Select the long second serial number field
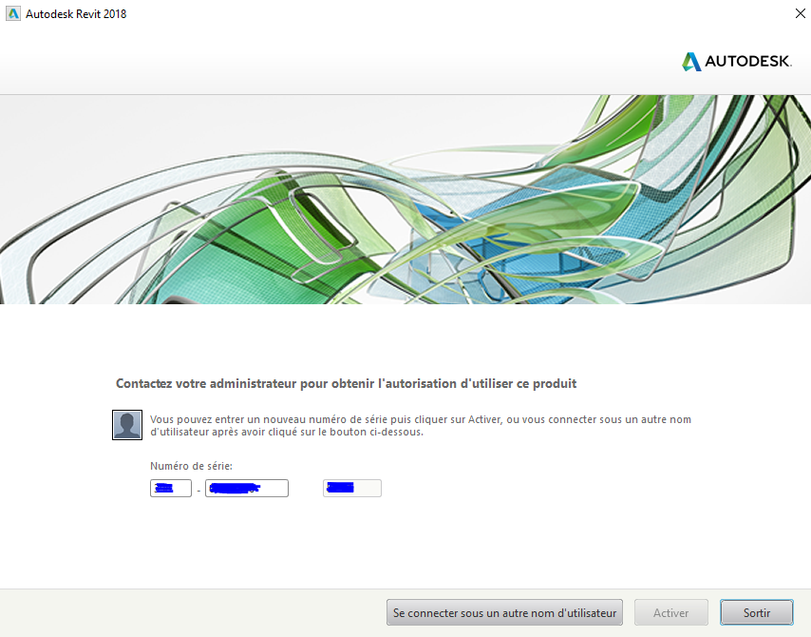Screen dimensions: 811x637 pos(246,489)
